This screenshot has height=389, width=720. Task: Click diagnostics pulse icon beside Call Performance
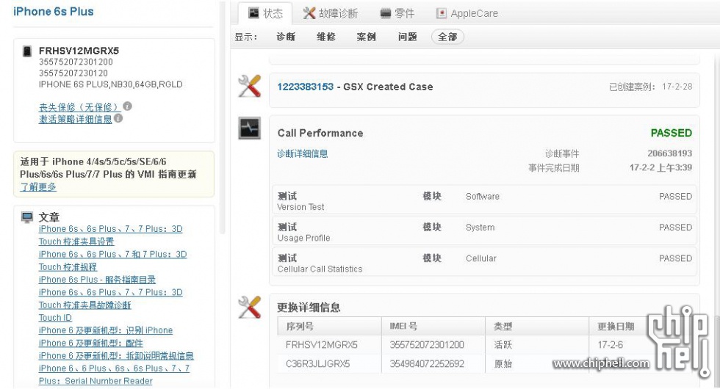coord(249,128)
